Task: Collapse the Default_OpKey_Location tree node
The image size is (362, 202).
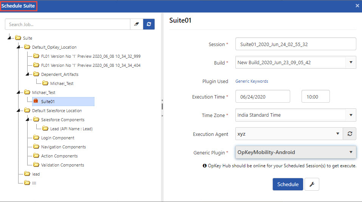Action: (x=18, y=47)
